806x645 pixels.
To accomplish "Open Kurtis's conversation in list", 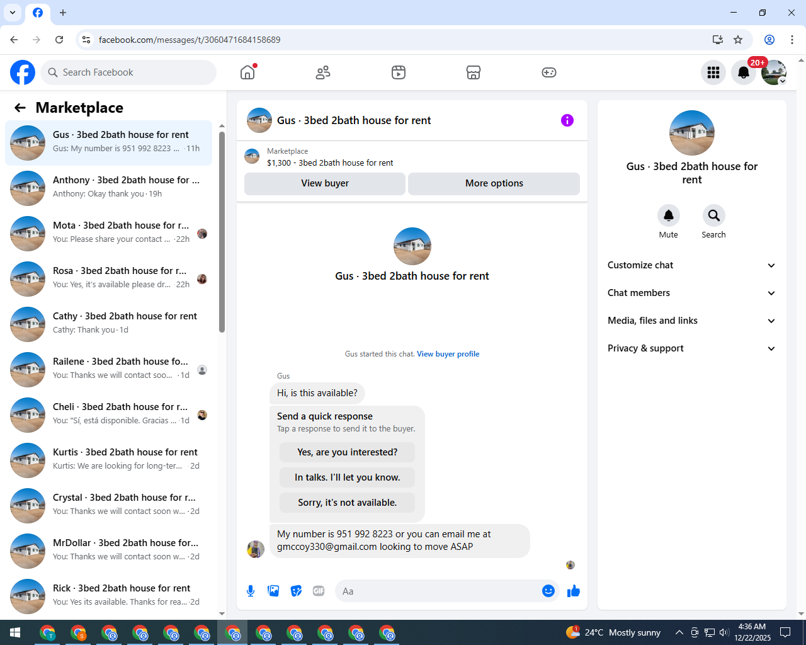I will pos(109,460).
